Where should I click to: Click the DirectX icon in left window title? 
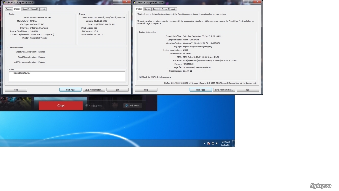click(x=4, y=2)
